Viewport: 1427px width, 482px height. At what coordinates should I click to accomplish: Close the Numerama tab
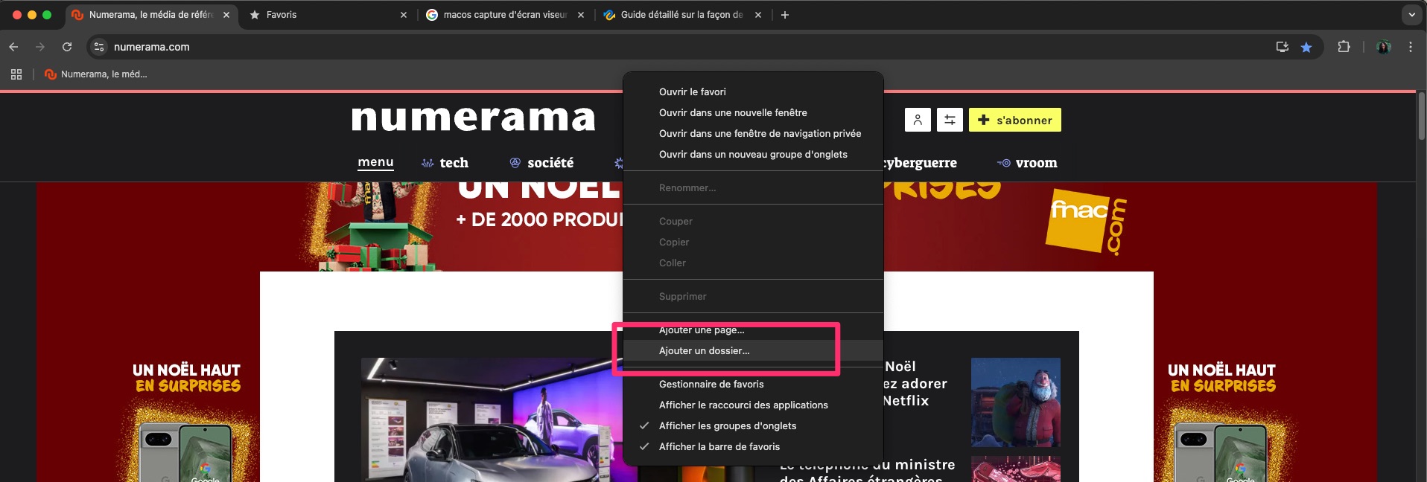(226, 15)
